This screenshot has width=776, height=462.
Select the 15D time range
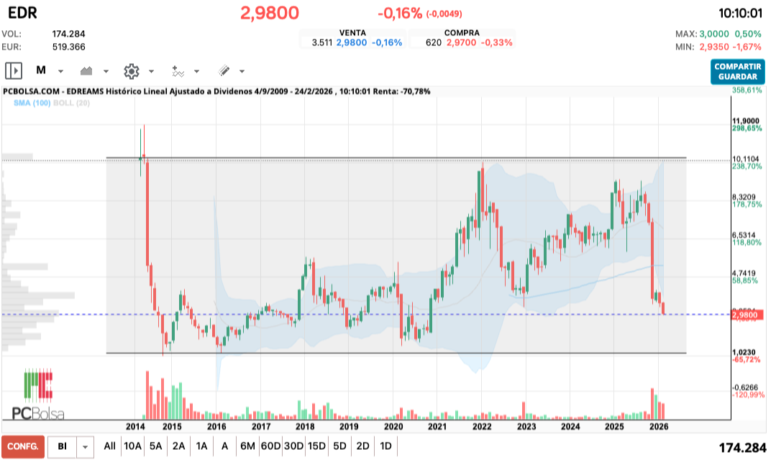coord(316,446)
